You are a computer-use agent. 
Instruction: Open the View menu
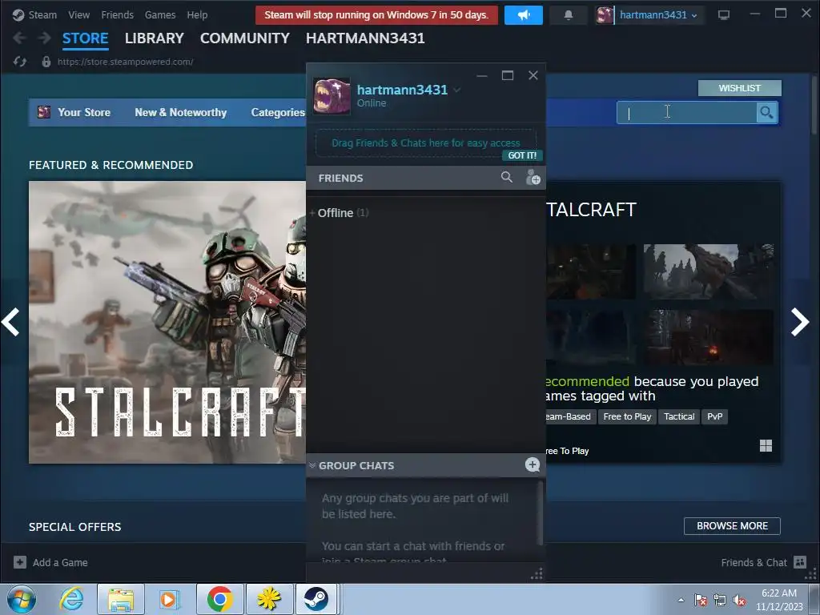coord(79,14)
